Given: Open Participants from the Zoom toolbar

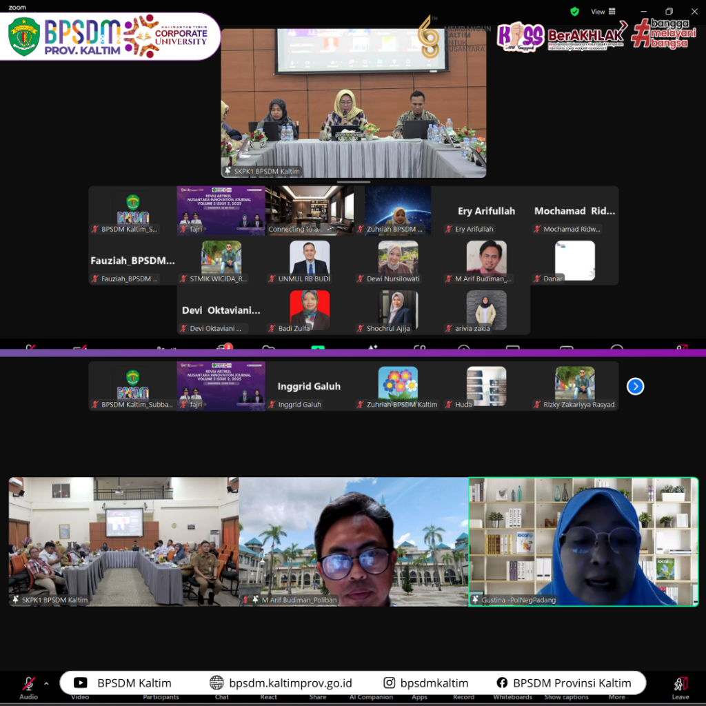Looking at the screenshot, I should point(161,697).
